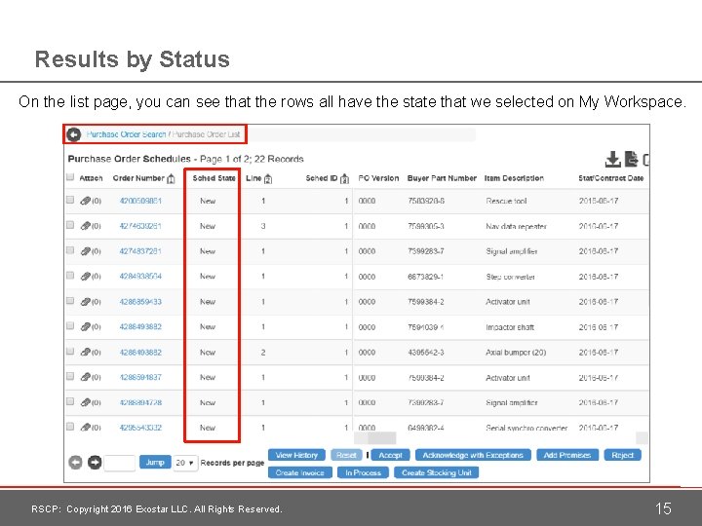Check the Serial synchro converter row checkbox
The image size is (702, 526).
pyautogui.click(x=70, y=427)
